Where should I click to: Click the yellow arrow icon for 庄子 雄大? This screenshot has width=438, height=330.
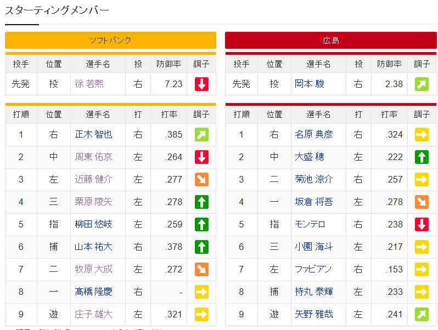(x=201, y=315)
